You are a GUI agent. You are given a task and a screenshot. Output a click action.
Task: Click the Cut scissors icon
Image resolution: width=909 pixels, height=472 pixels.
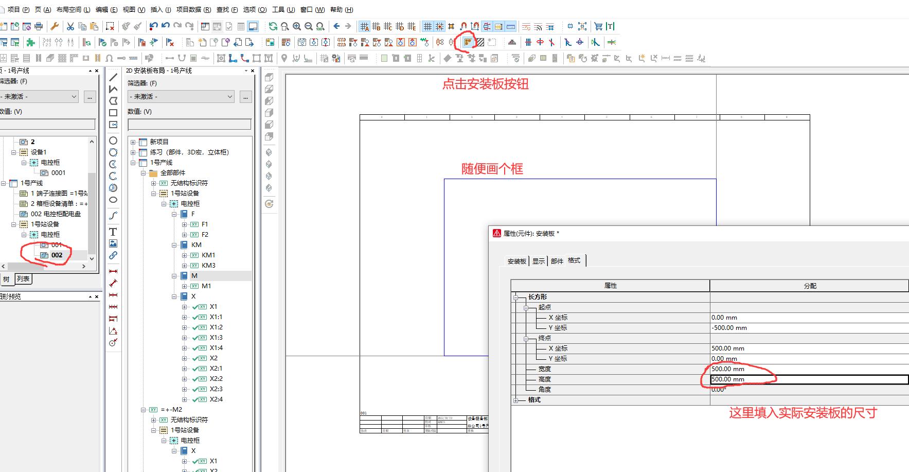click(70, 26)
